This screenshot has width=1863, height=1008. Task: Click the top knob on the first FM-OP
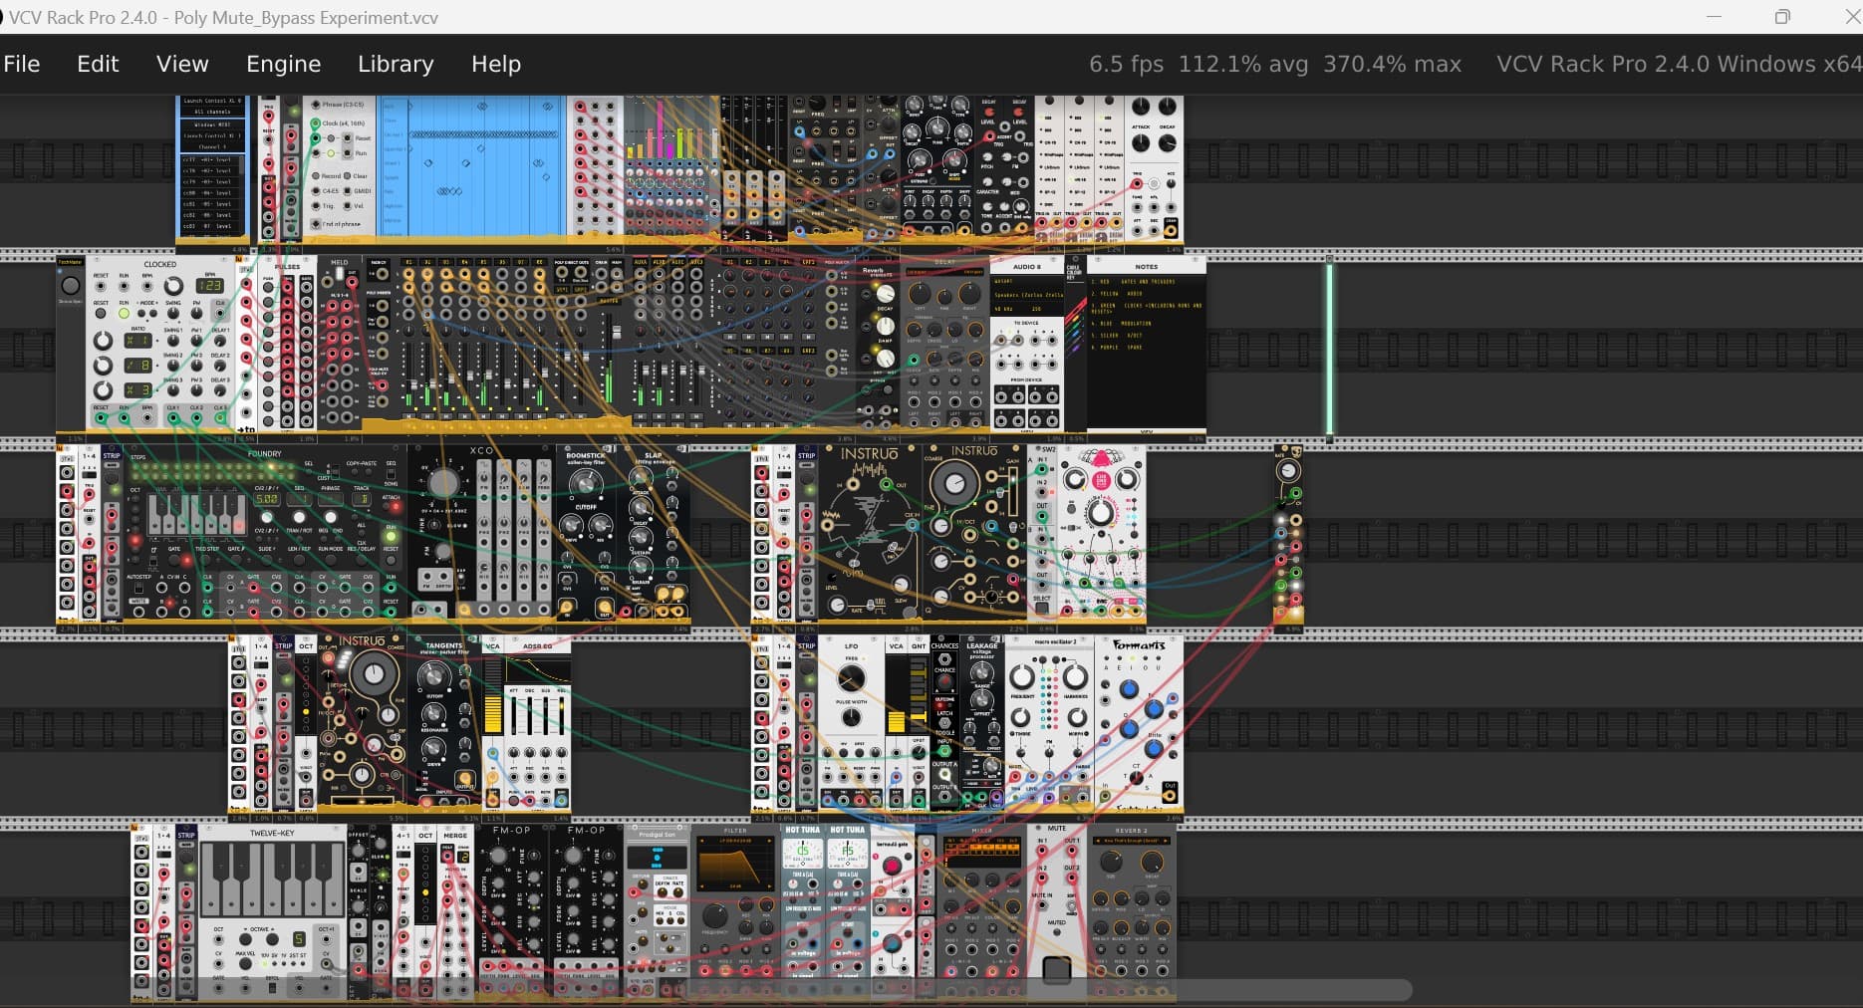tap(496, 857)
